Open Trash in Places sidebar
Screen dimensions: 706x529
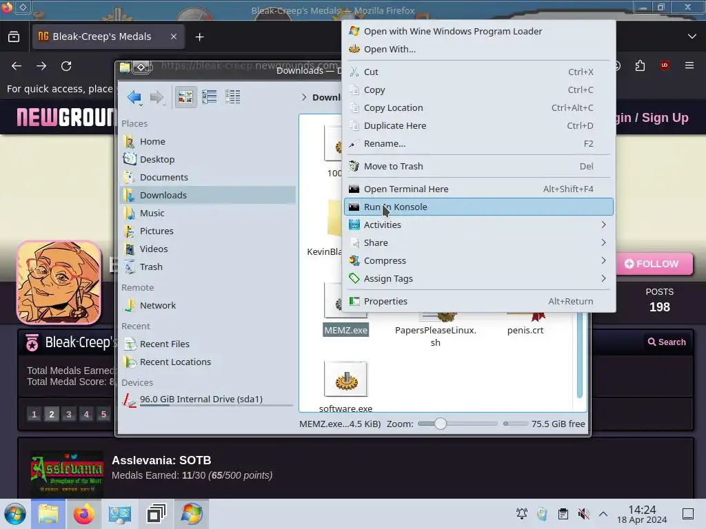point(208,267)
